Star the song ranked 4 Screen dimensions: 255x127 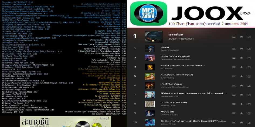pos(242,67)
